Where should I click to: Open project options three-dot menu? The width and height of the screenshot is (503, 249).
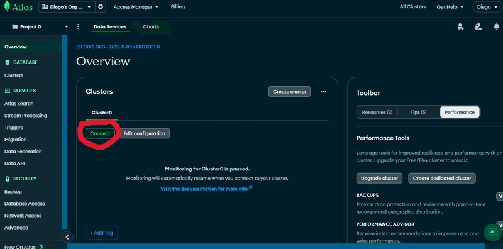tap(78, 26)
